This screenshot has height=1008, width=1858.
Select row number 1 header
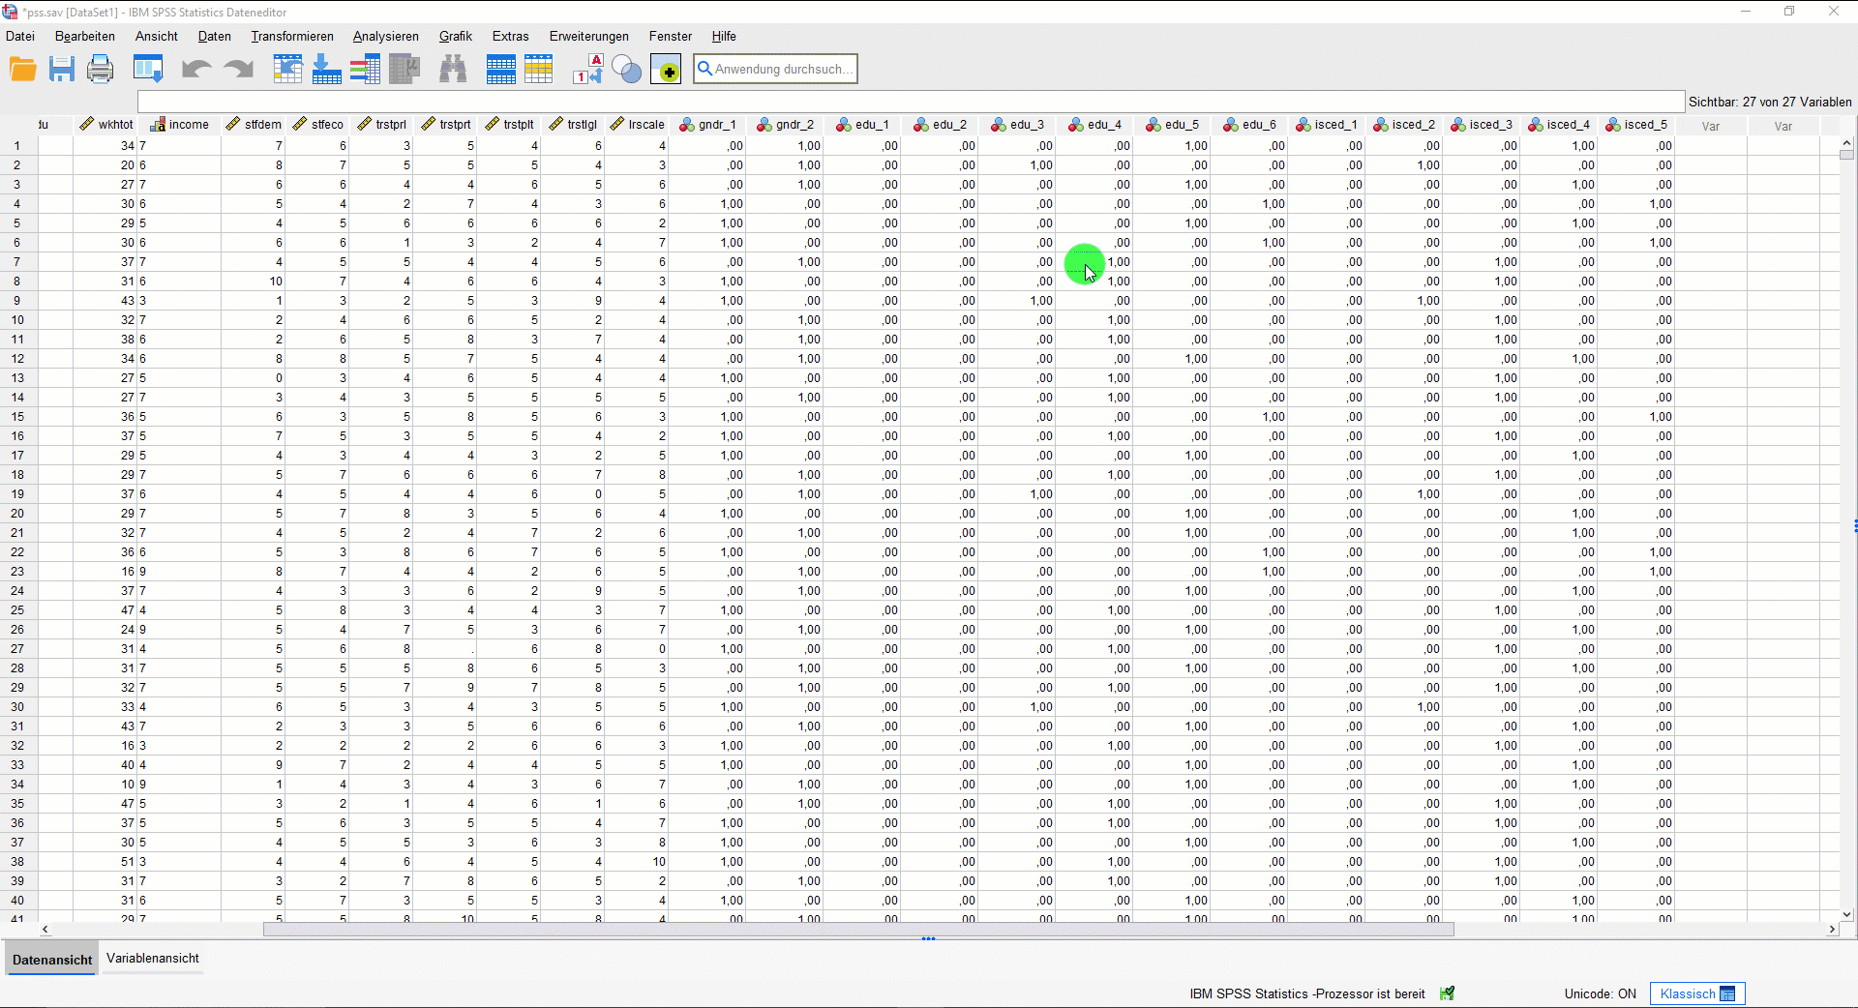[x=16, y=146]
